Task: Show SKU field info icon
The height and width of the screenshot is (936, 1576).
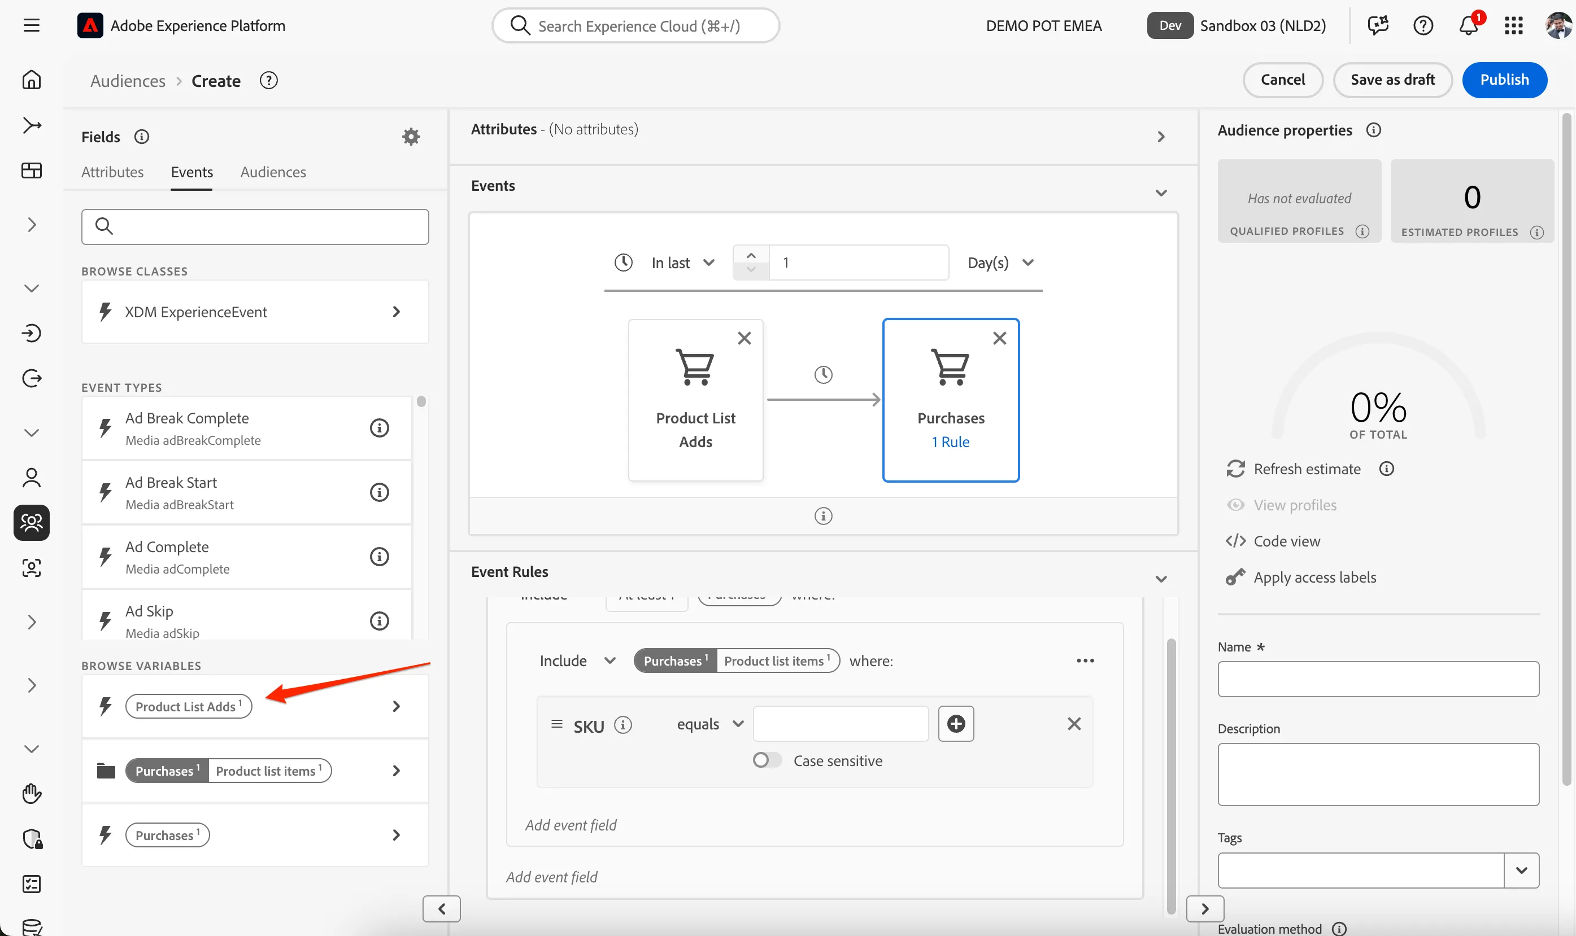Action: click(622, 725)
